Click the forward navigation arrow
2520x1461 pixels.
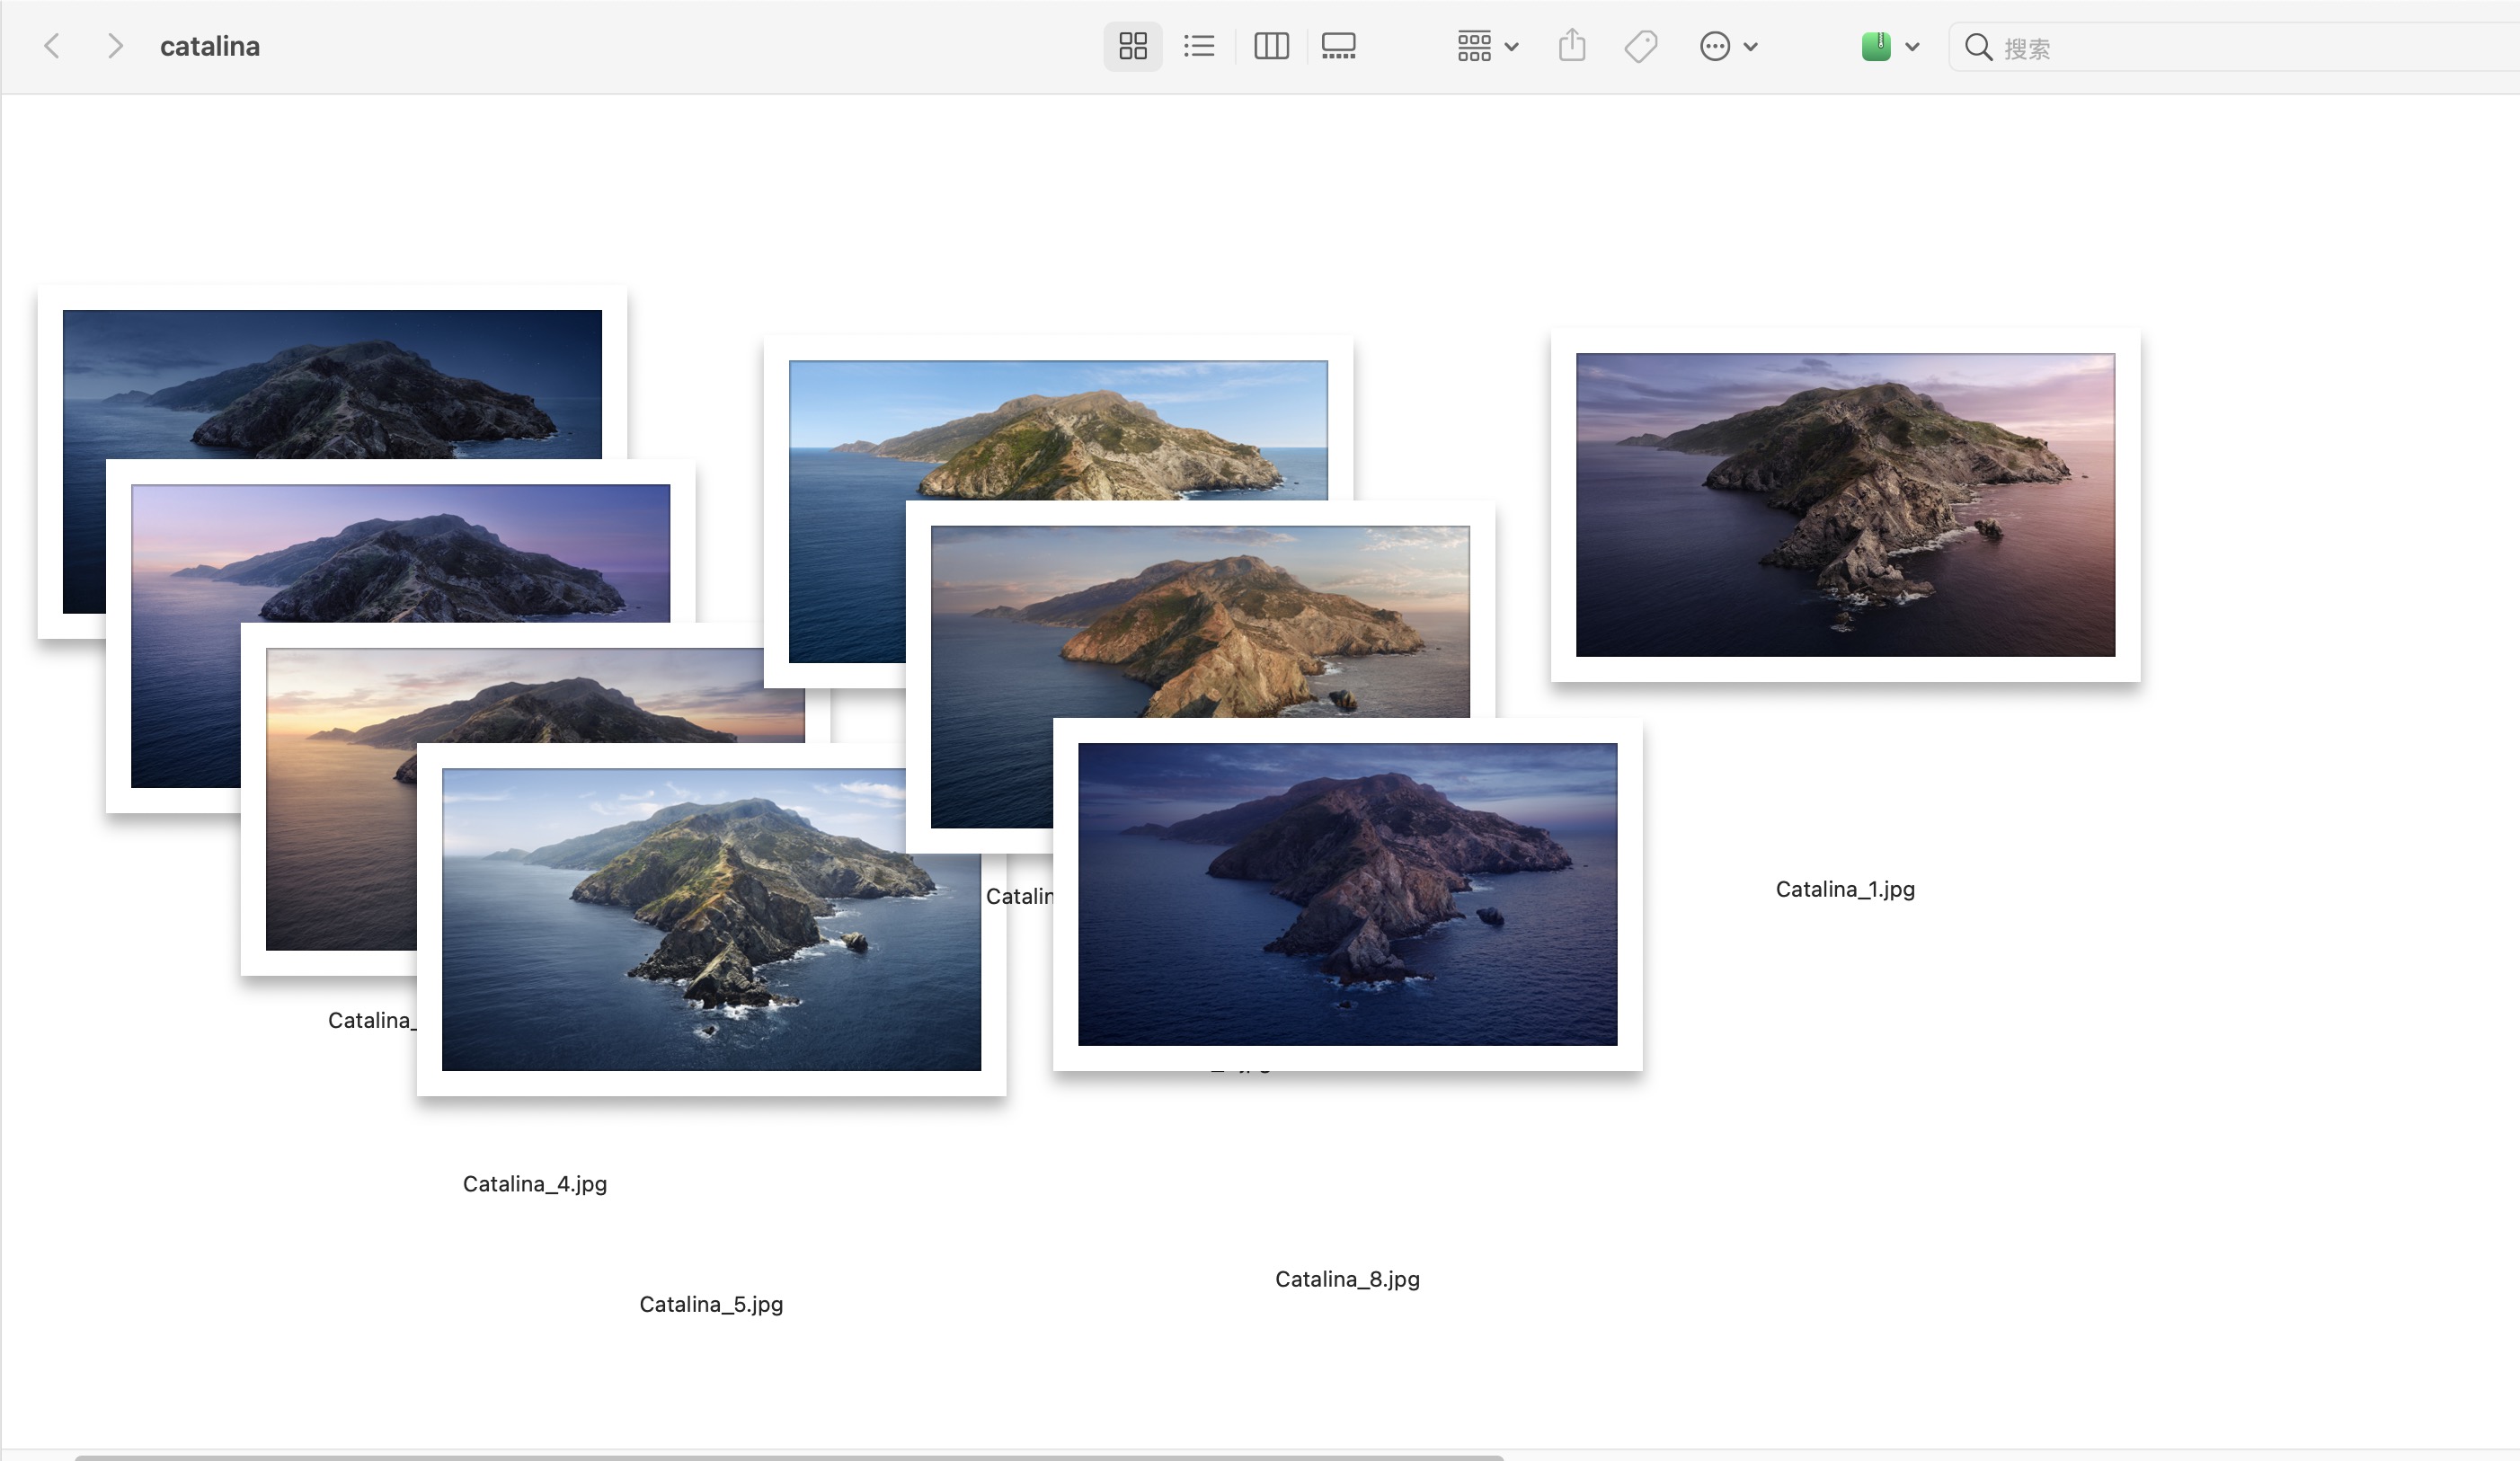115,46
